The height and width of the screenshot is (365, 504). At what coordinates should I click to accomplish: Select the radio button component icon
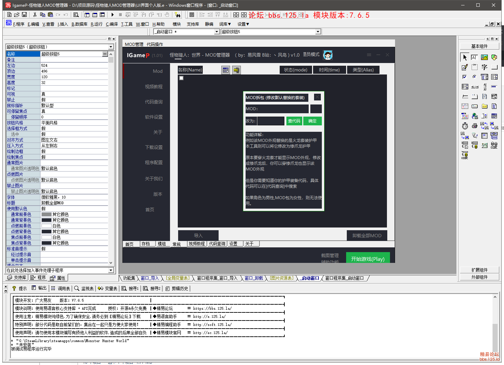coord(474,77)
